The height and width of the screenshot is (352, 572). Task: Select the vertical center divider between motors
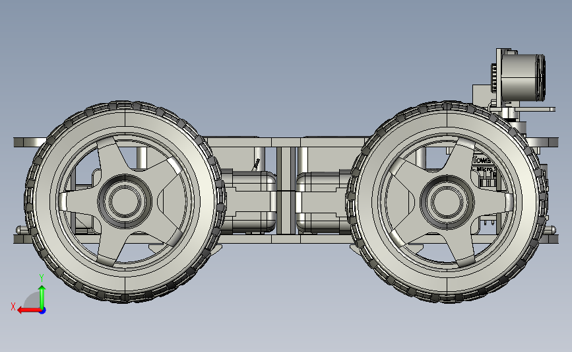coord(286,190)
